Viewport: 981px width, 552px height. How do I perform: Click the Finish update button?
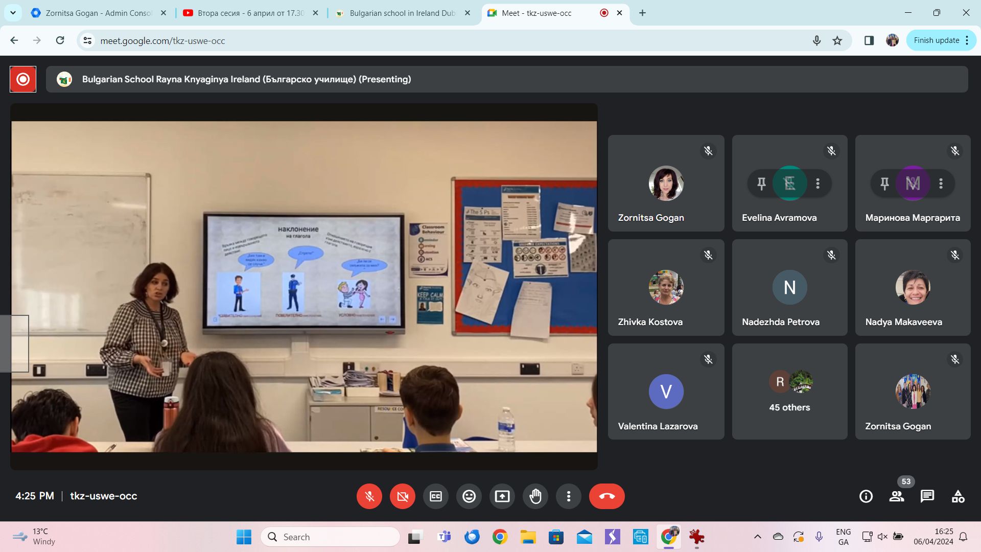(936, 40)
